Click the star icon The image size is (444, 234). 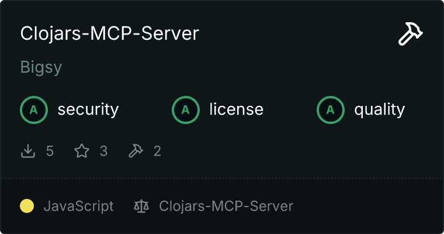click(82, 151)
